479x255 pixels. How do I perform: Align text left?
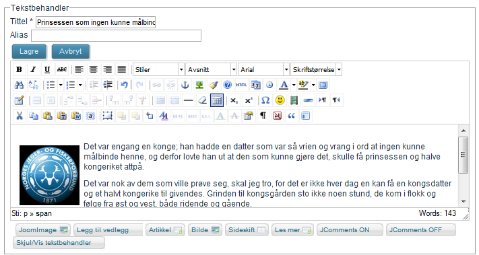point(79,69)
